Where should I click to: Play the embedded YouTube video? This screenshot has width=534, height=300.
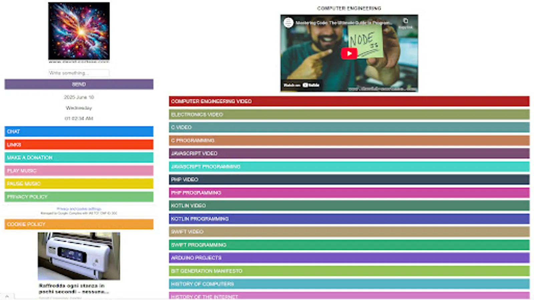pyautogui.click(x=349, y=53)
